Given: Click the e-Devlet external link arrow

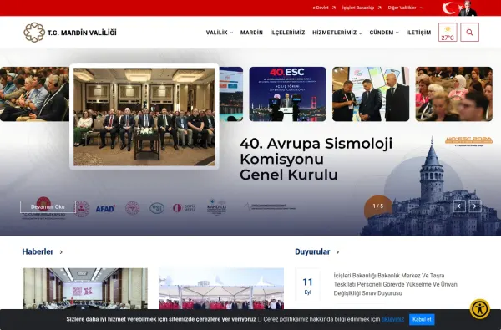Looking at the screenshot, I should pyautogui.click(x=333, y=8).
